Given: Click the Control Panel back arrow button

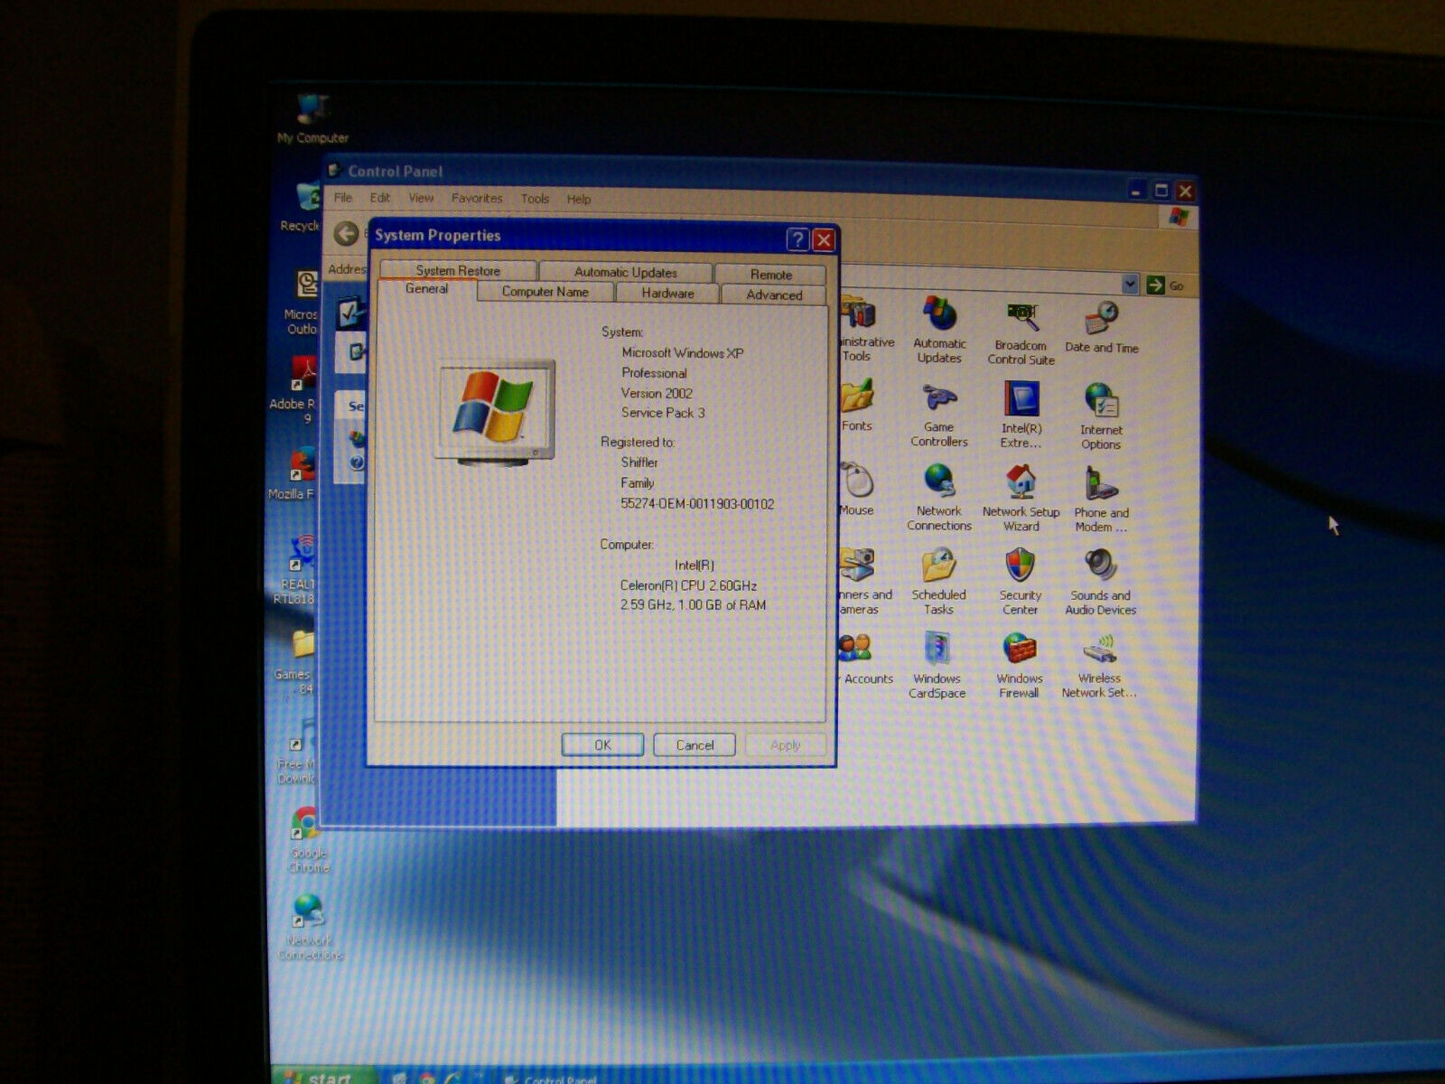Looking at the screenshot, I should click(347, 234).
